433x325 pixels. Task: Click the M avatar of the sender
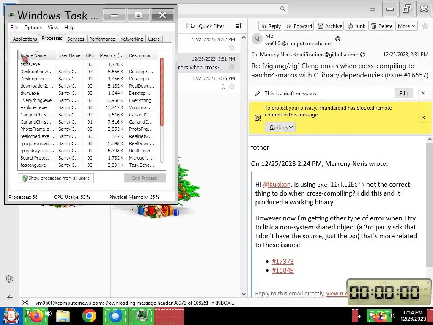257,39
